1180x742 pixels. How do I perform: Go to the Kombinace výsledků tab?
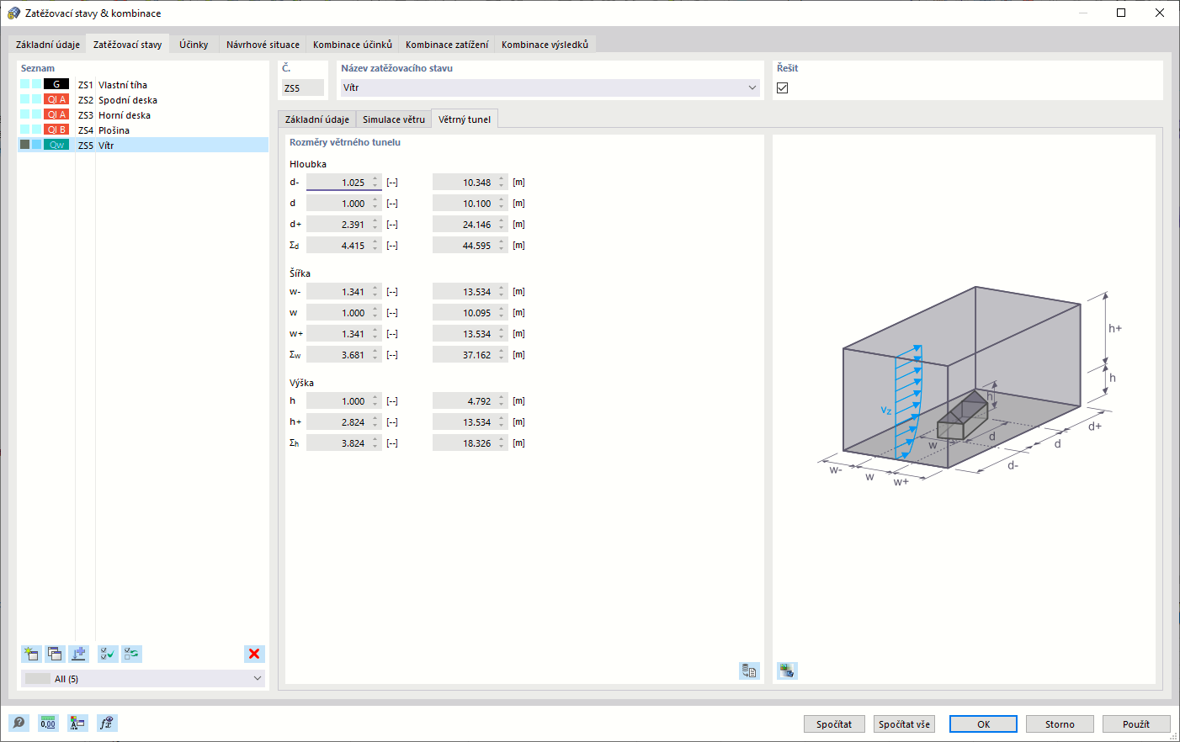pos(545,45)
